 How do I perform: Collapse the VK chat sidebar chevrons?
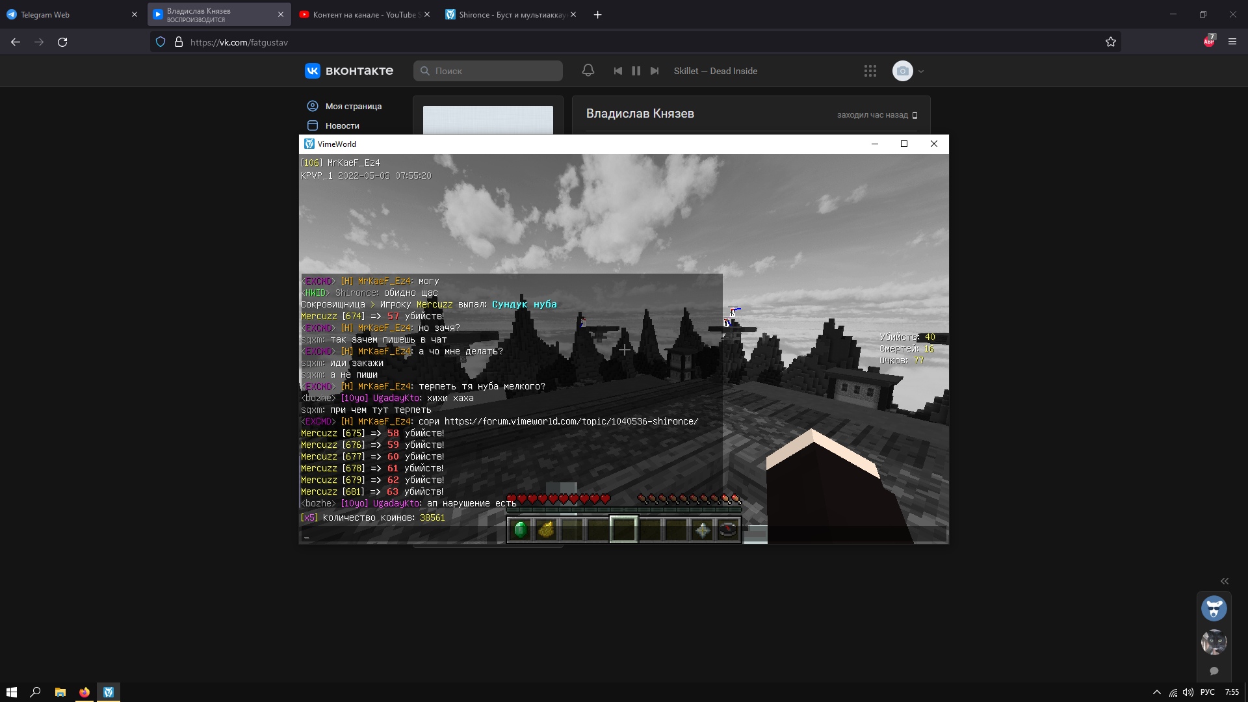pos(1224,581)
